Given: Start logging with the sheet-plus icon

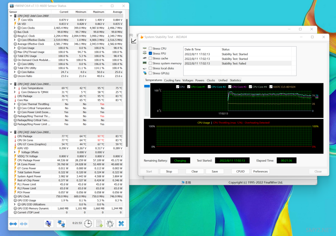Looking at the screenshot, I should 99,224.
